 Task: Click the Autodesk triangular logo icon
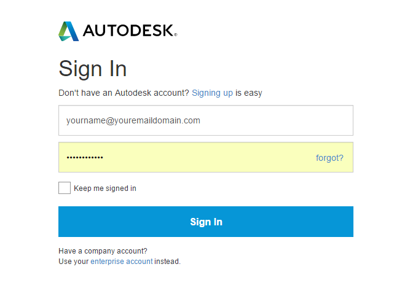(69, 31)
